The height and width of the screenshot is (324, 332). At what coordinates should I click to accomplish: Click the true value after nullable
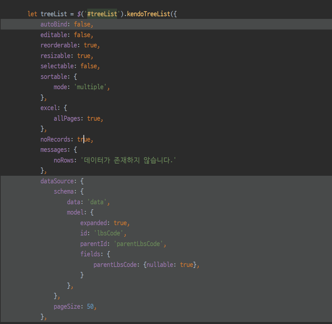(x=187, y=265)
